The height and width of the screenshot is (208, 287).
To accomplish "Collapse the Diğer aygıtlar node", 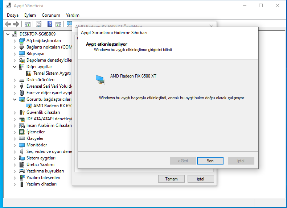I will (x=15, y=67).
